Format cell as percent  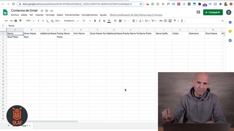[x=43, y=21]
